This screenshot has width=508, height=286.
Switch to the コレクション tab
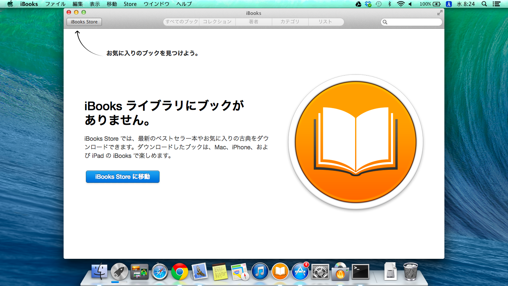coord(218,22)
